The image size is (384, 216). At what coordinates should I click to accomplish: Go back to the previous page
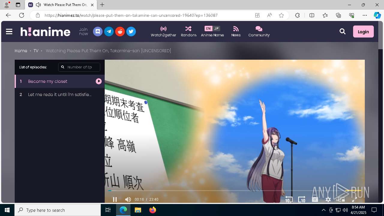pos(8,15)
